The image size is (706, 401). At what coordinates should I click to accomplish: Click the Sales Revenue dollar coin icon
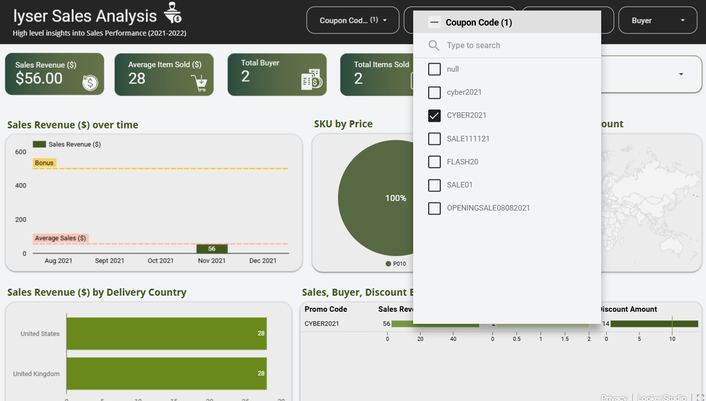tap(90, 83)
